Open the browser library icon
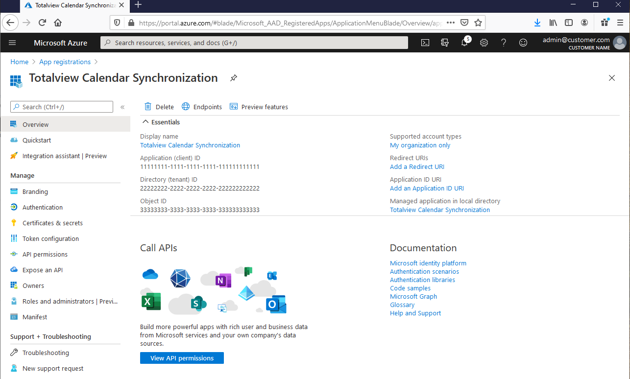 [553, 23]
